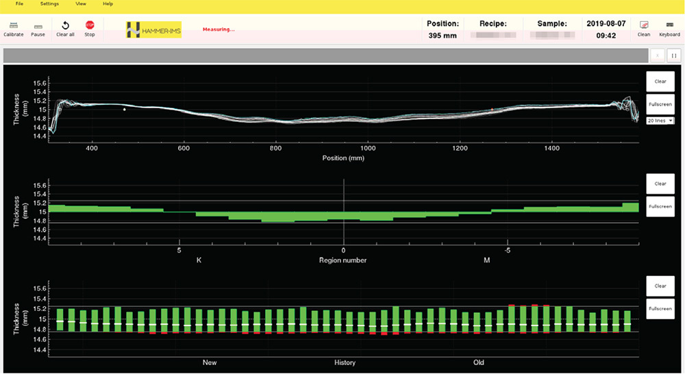Image resolution: width=685 pixels, height=374 pixels.
Task: Click the bracket button beside gray bar
Action: click(x=673, y=55)
